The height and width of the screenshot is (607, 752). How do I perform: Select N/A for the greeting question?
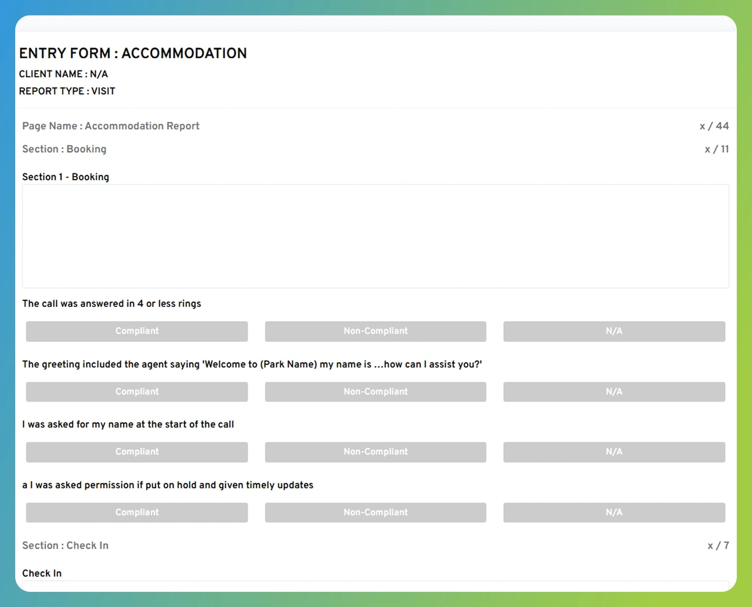[x=614, y=392]
